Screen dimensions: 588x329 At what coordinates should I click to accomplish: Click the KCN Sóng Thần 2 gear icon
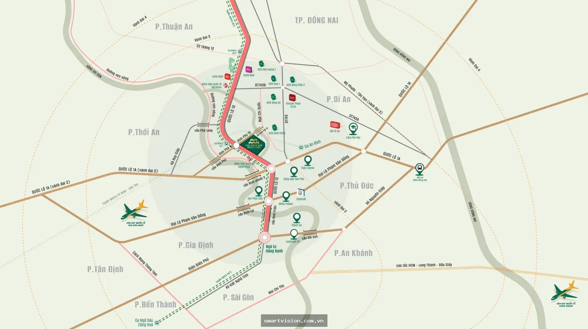tap(292, 80)
